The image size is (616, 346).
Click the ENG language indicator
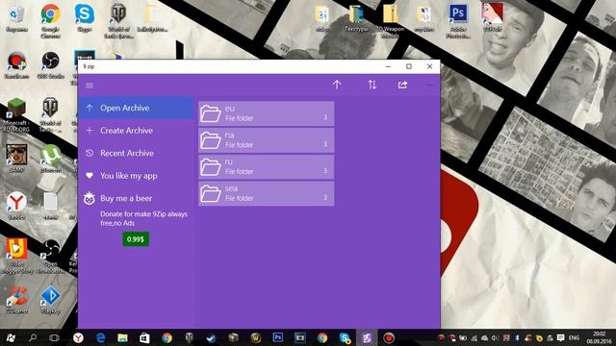(x=574, y=337)
